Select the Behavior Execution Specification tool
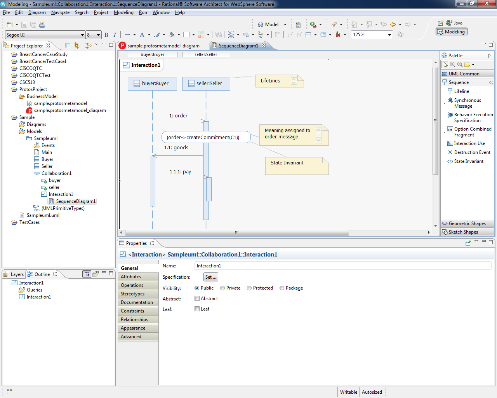The image size is (497, 398). pos(470,117)
